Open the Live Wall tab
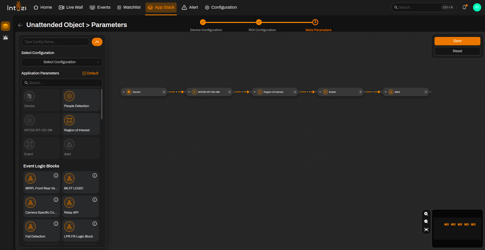Viewport: 485px width, 250px height. [71, 7]
